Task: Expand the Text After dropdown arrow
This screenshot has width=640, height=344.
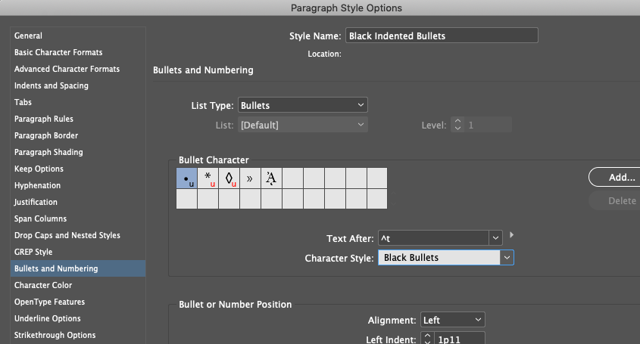Action: (x=495, y=238)
